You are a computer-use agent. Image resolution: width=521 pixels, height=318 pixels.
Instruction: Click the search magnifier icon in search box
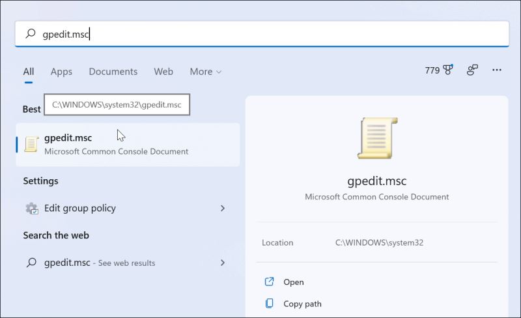(31, 33)
